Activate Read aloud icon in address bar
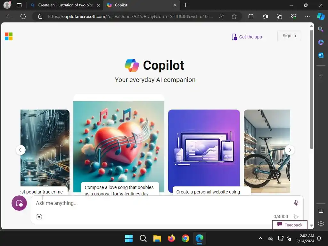This screenshot has height=246, width=328. pos(221,16)
